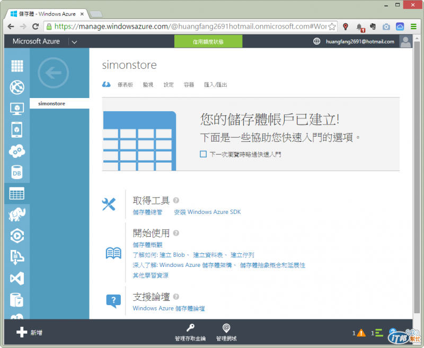
Task: Click the green 信用額度狀態 button
Action: tap(208, 42)
